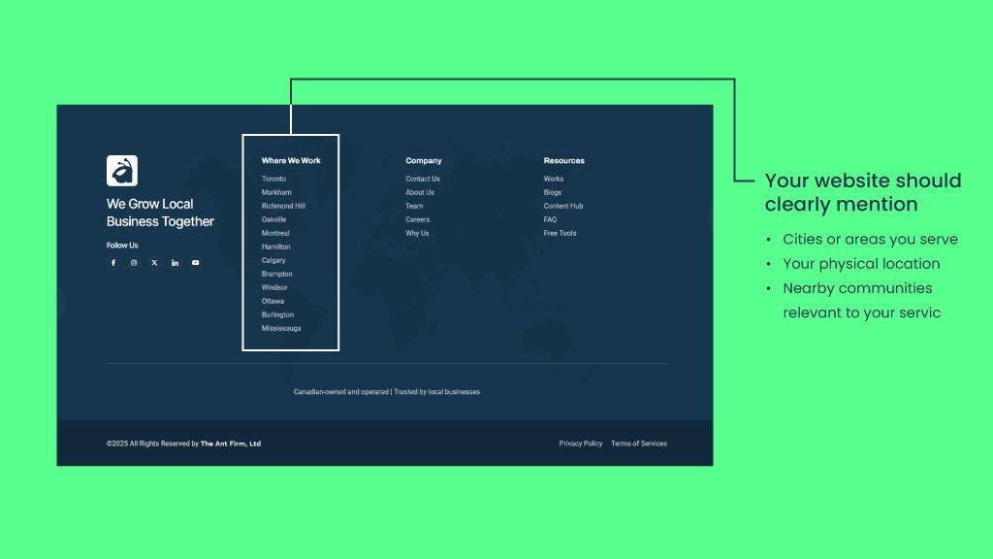Click the Terms of Services link

(x=639, y=444)
